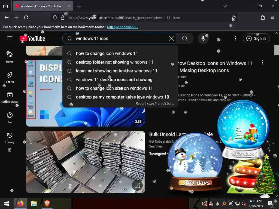279x209 pixels.
Task: Open network tray icon
Action: (237, 204)
